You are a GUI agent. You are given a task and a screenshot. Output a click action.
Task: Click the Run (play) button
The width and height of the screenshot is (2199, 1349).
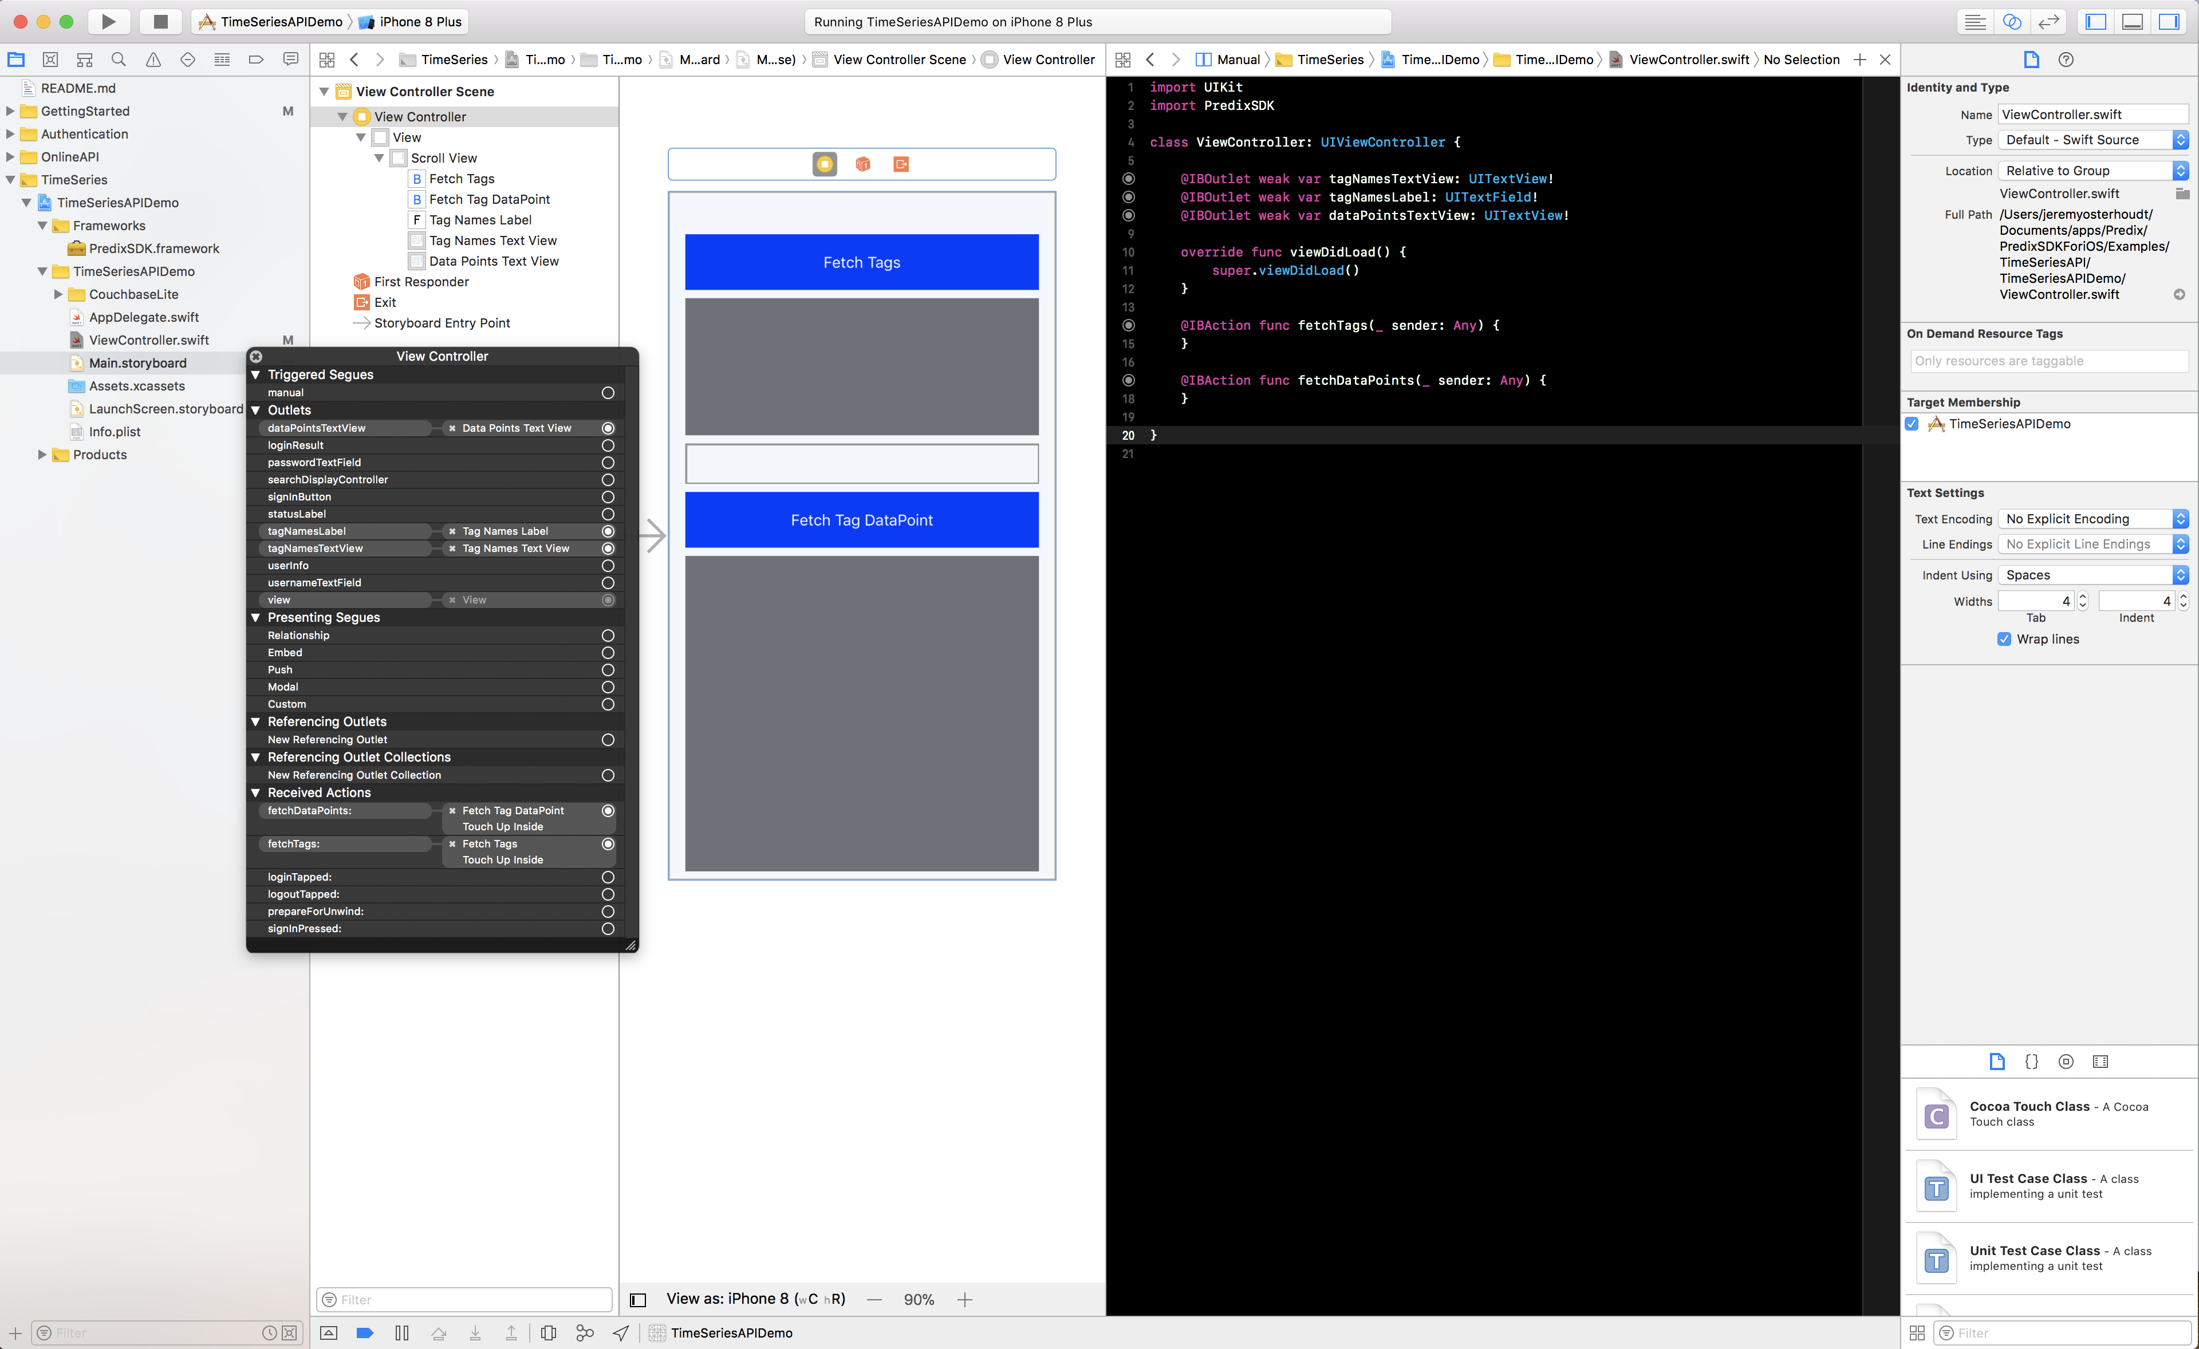click(x=108, y=21)
